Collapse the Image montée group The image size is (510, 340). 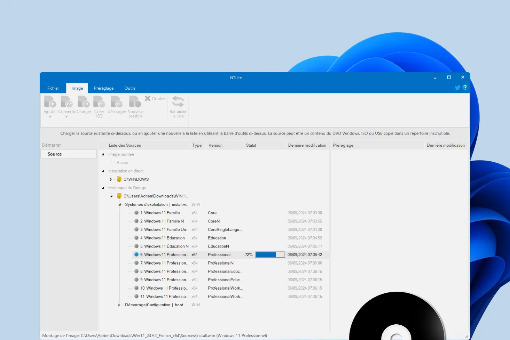click(103, 154)
